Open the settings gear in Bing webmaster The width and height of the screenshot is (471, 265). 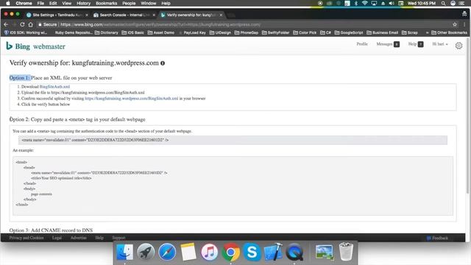coord(458,46)
